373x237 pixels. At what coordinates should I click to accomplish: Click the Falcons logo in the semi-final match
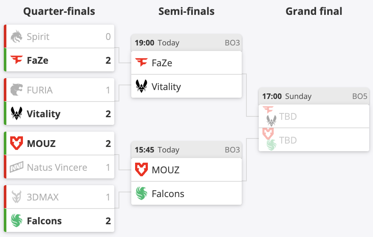(x=141, y=194)
